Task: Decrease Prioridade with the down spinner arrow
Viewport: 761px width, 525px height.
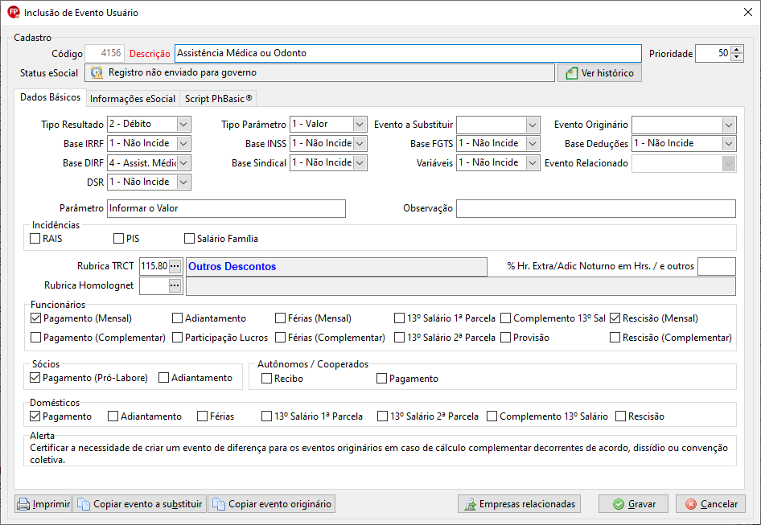Action: [737, 57]
